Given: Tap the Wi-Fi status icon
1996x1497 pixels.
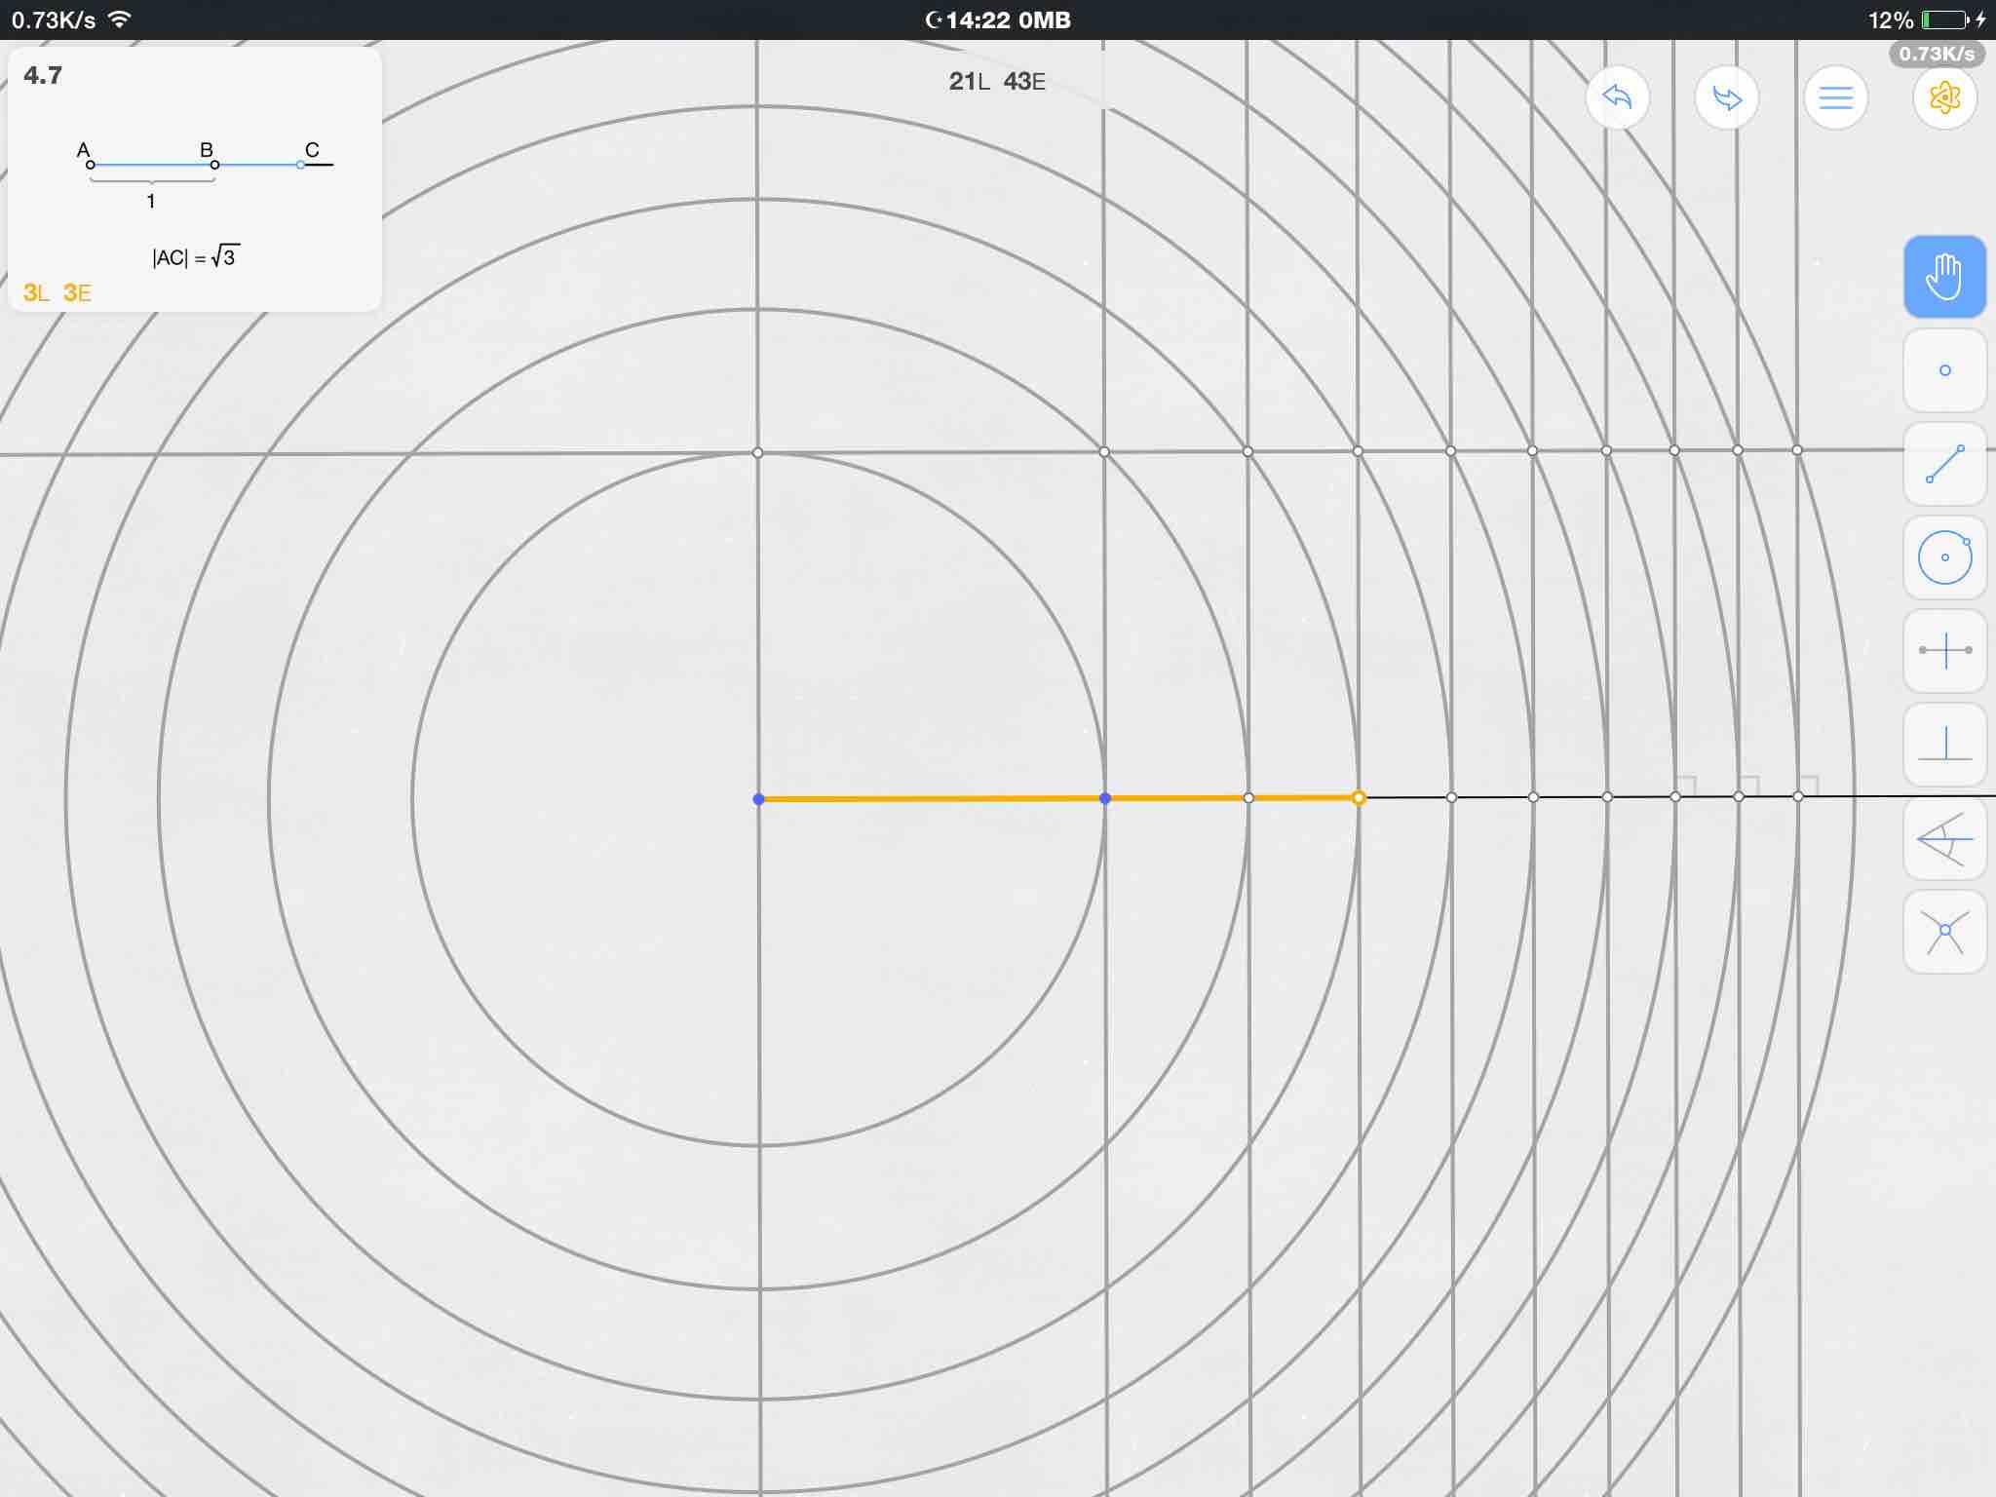Looking at the screenshot, I should pyautogui.click(x=120, y=19).
